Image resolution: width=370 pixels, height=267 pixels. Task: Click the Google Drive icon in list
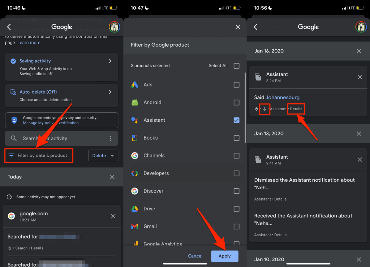[135, 209]
